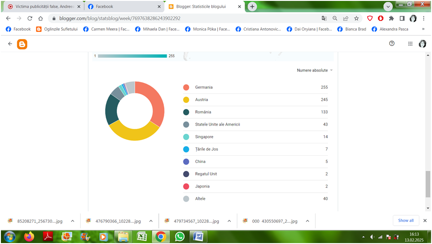This screenshot has width=432, height=244.
Task: Toggle the browser side panel
Action: point(402,18)
